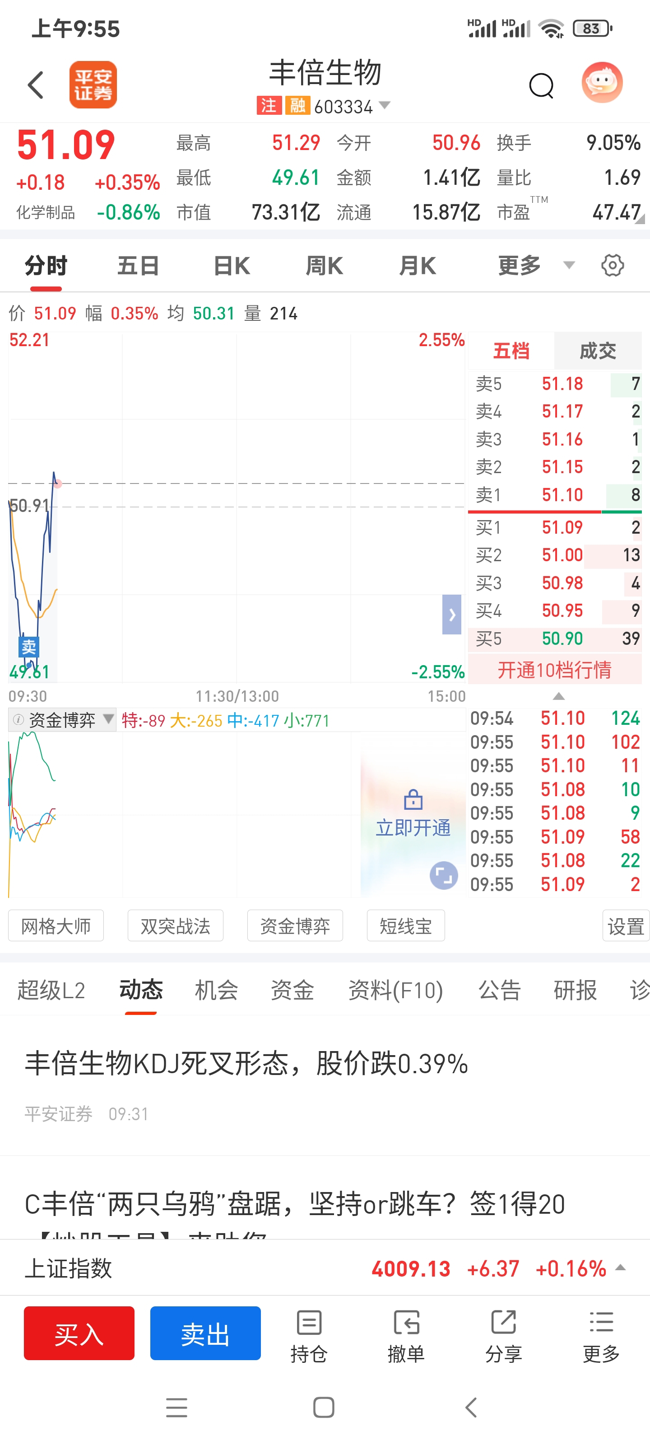Open indicator 设置 button
The width and height of the screenshot is (650, 1446).
coord(626,925)
